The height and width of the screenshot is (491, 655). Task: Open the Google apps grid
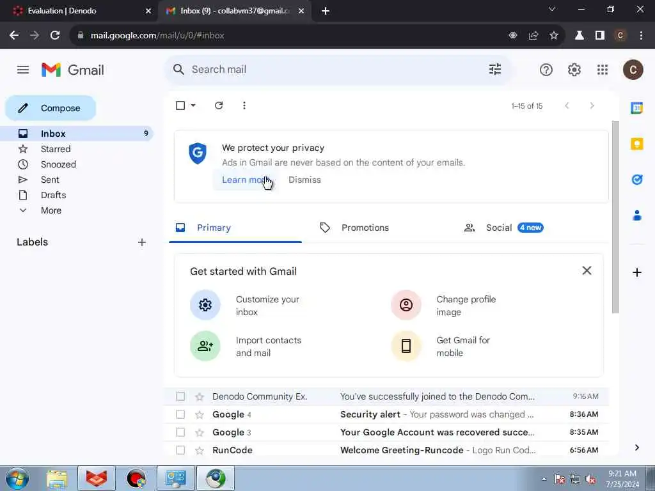tap(603, 70)
